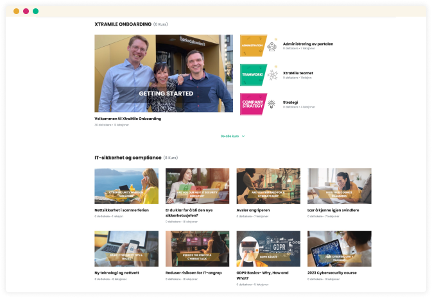Expand 'Se alle kurs' link
Viewport: 432px width, 298px height.
point(230,137)
